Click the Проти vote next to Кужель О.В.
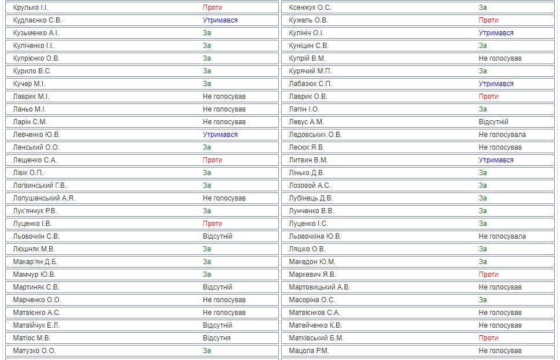 click(x=488, y=20)
